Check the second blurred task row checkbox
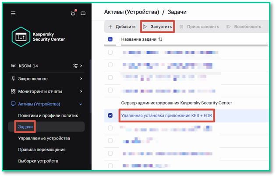The width and height of the screenshot is (276, 177). tap(110, 65)
